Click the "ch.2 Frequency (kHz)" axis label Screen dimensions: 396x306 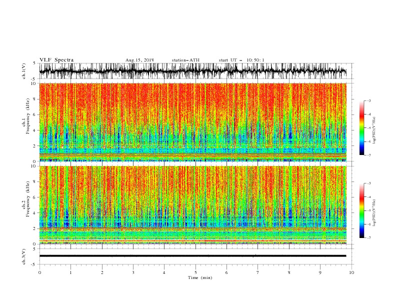(x=26, y=199)
